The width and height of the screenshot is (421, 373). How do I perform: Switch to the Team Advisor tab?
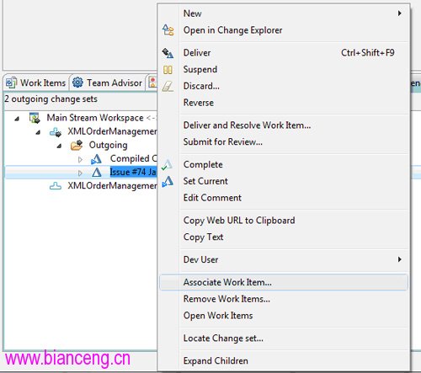107,83
